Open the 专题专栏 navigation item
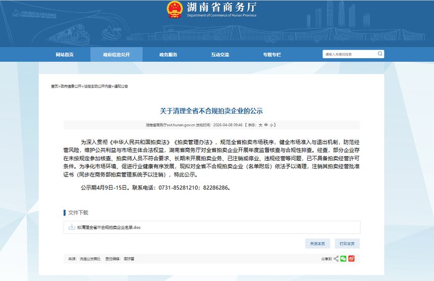Image resolution: width=434 pixels, height=281 pixels. click(272, 55)
